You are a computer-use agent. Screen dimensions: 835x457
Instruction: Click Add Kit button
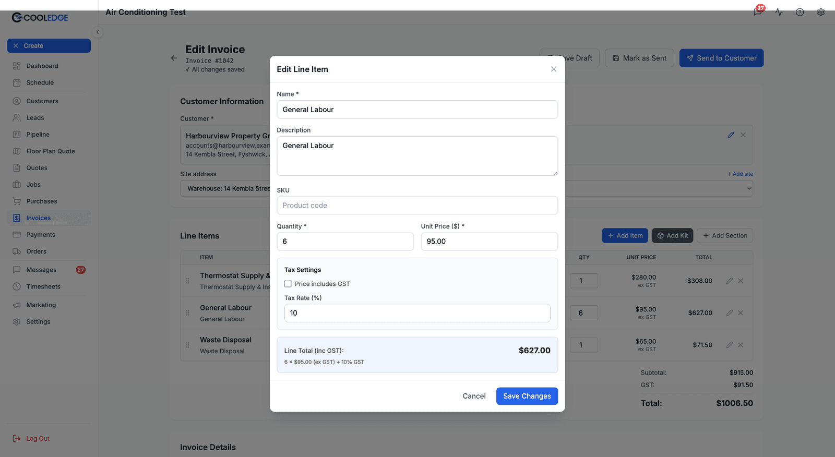pos(672,236)
